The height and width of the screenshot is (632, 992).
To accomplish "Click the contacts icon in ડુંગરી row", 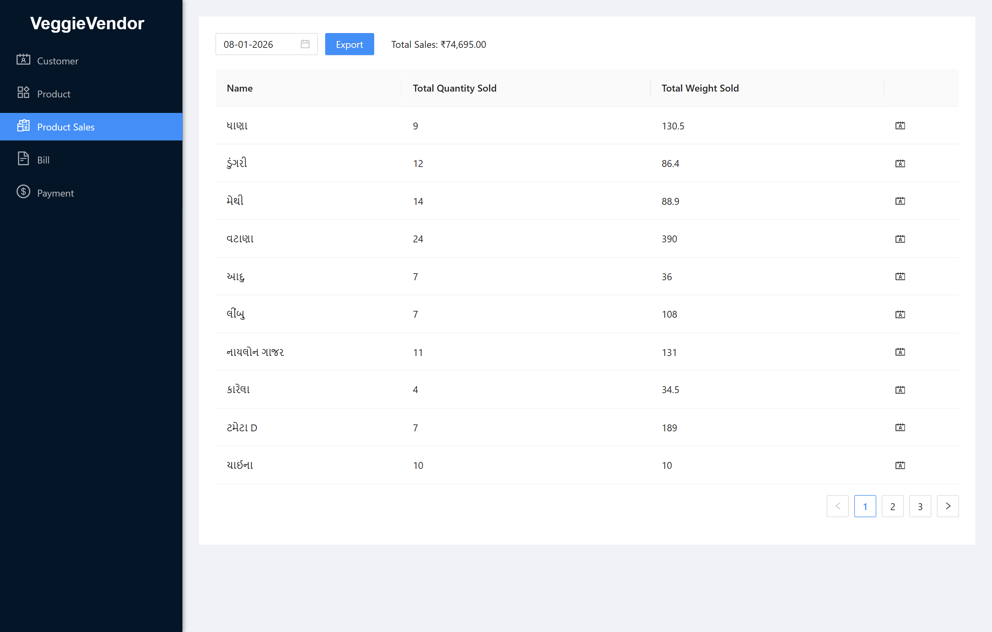I will pos(900,164).
